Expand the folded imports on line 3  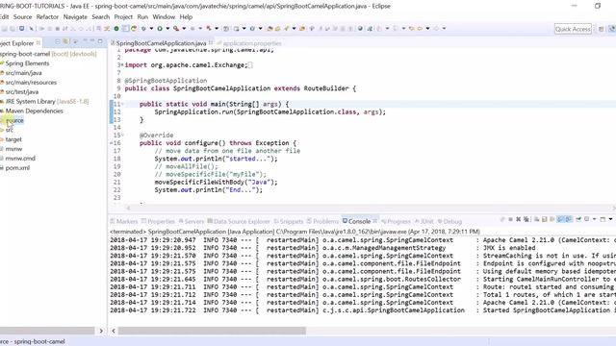(x=122, y=65)
